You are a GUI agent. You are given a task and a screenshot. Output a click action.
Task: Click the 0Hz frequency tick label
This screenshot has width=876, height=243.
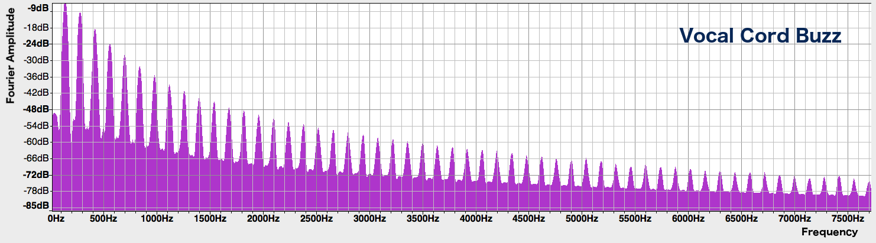tap(56, 219)
